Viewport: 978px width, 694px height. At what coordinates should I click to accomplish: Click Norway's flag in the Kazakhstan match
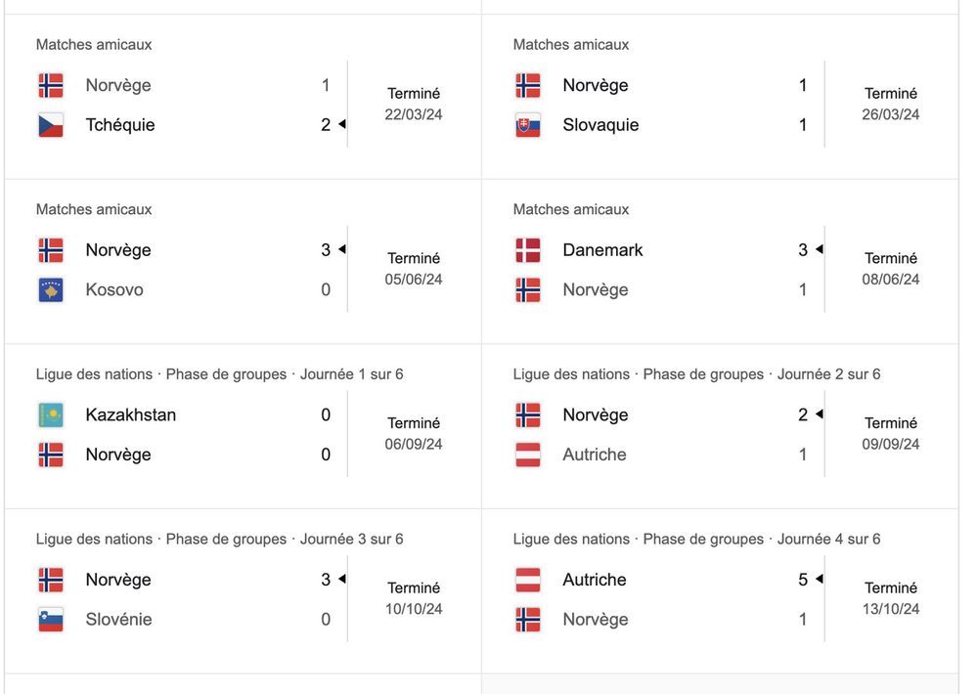(51, 455)
